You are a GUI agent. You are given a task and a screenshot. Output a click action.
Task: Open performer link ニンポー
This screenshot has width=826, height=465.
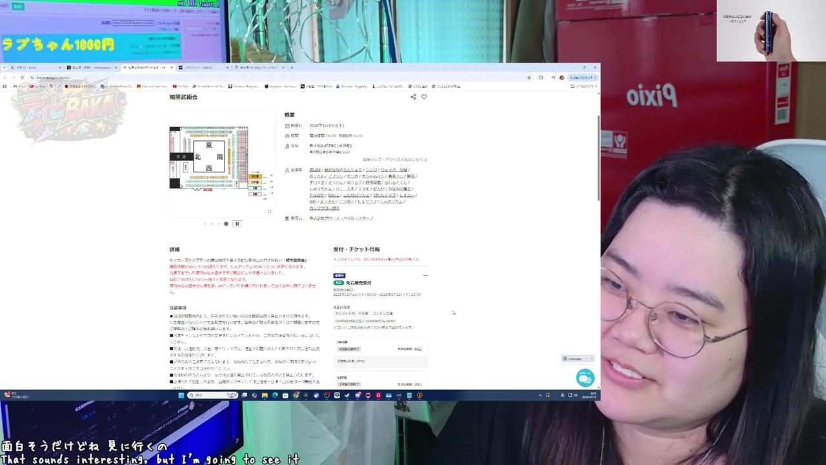point(346,201)
